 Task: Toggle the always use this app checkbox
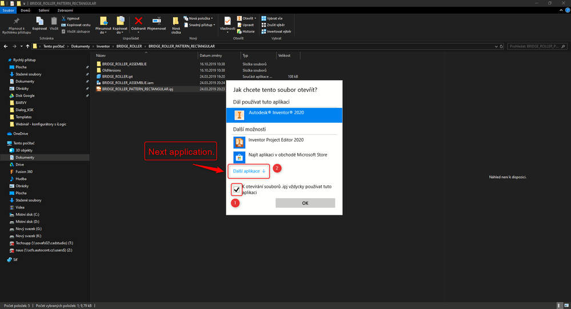click(x=236, y=190)
